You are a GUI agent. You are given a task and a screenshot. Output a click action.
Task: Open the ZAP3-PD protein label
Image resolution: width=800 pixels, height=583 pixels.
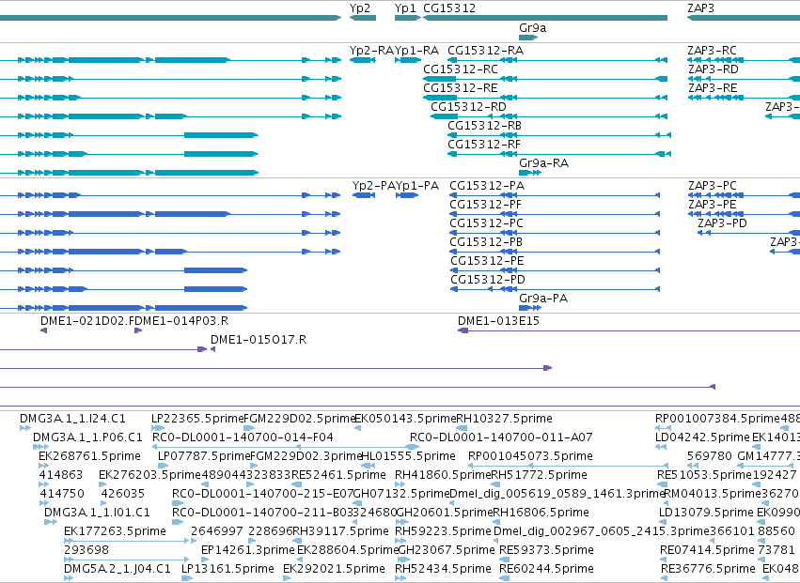point(723,223)
